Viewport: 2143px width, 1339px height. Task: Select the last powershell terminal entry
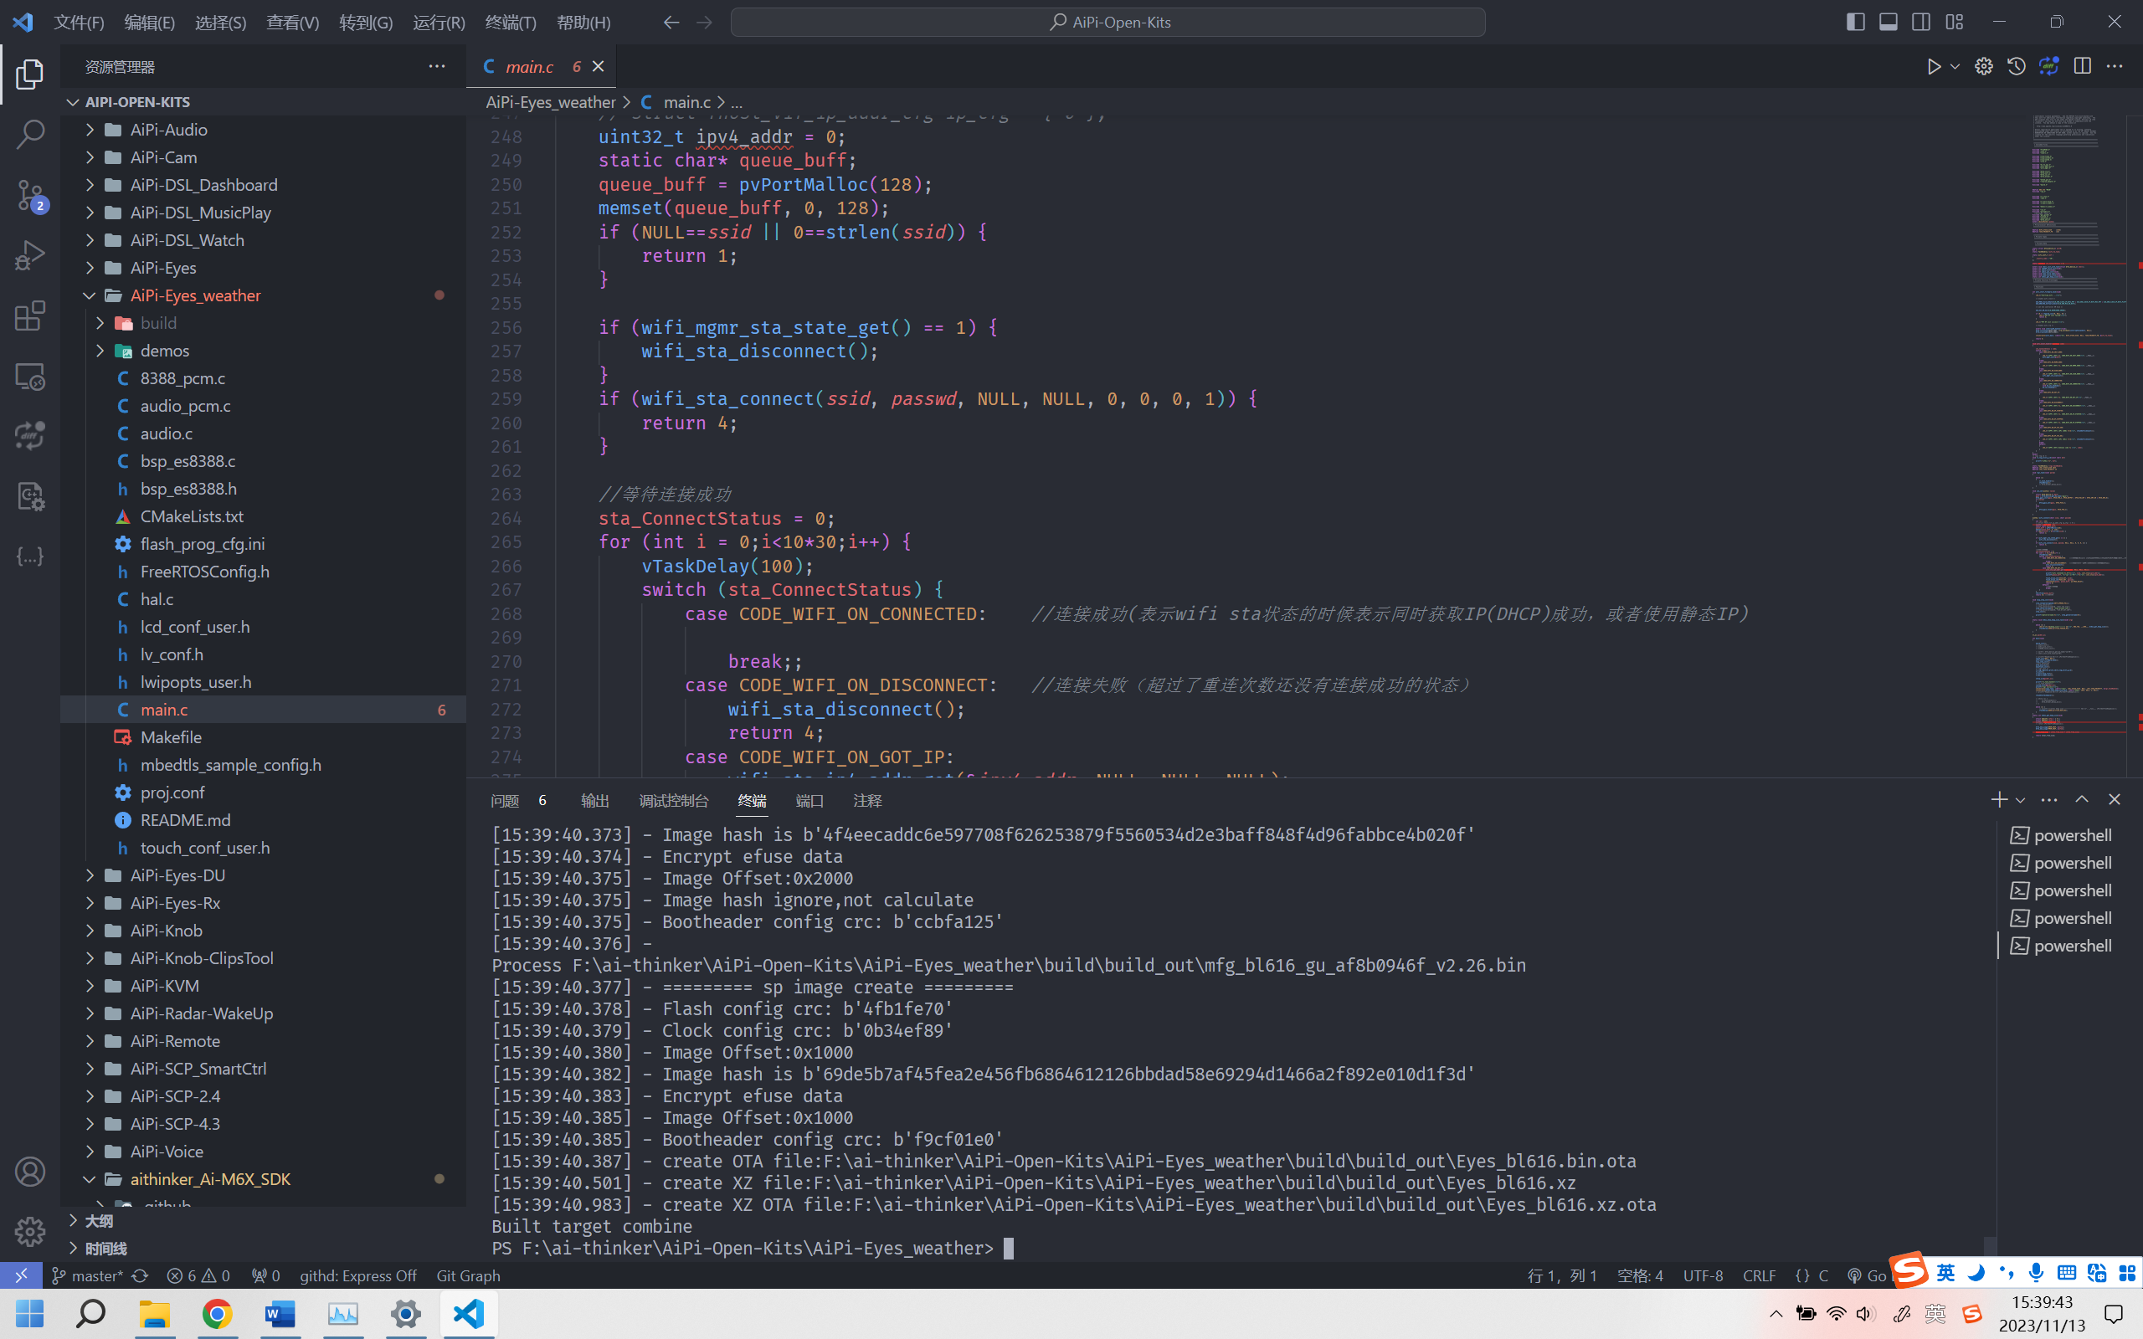(2063, 946)
